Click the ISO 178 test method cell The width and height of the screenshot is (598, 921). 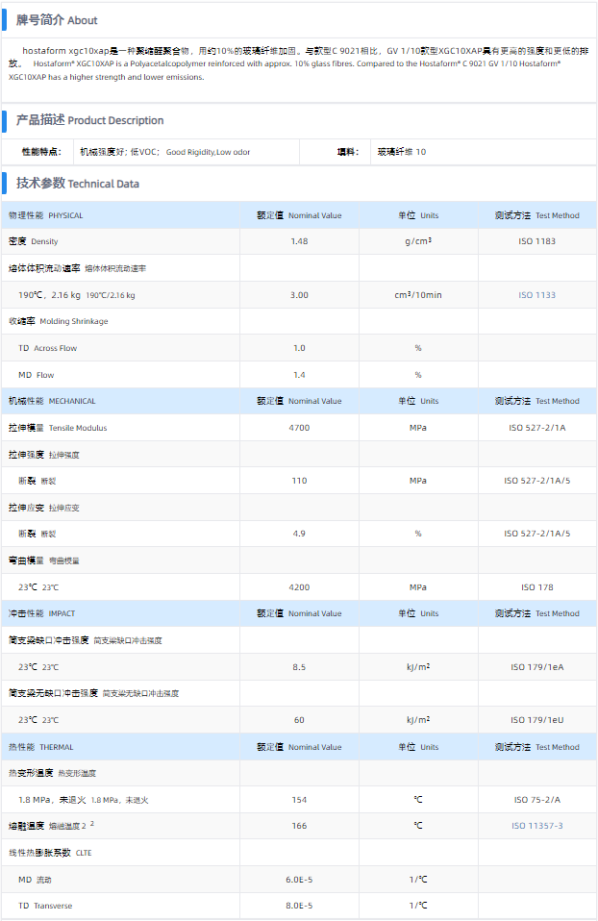click(x=536, y=587)
